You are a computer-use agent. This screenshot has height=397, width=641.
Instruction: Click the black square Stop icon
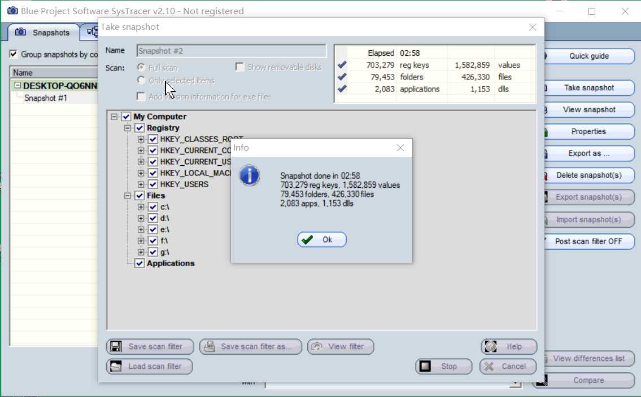click(425, 366)
